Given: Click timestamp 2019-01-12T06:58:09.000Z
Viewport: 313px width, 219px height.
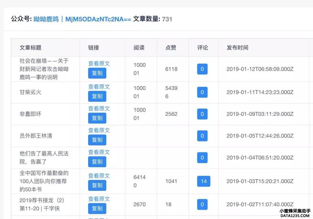Looking at the screenshot, I should (260, 69).
